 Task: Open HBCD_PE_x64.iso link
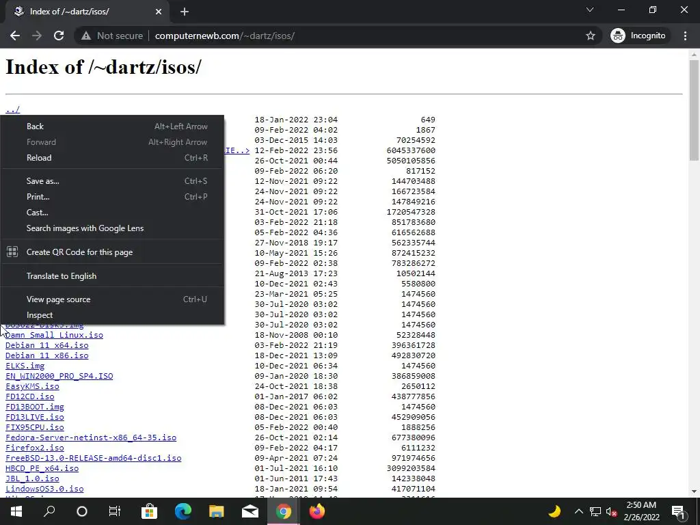coord(42,468)
